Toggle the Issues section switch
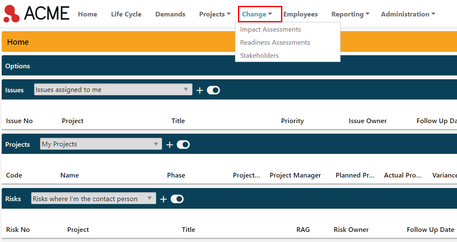457x242 pixels. [214, 90]
